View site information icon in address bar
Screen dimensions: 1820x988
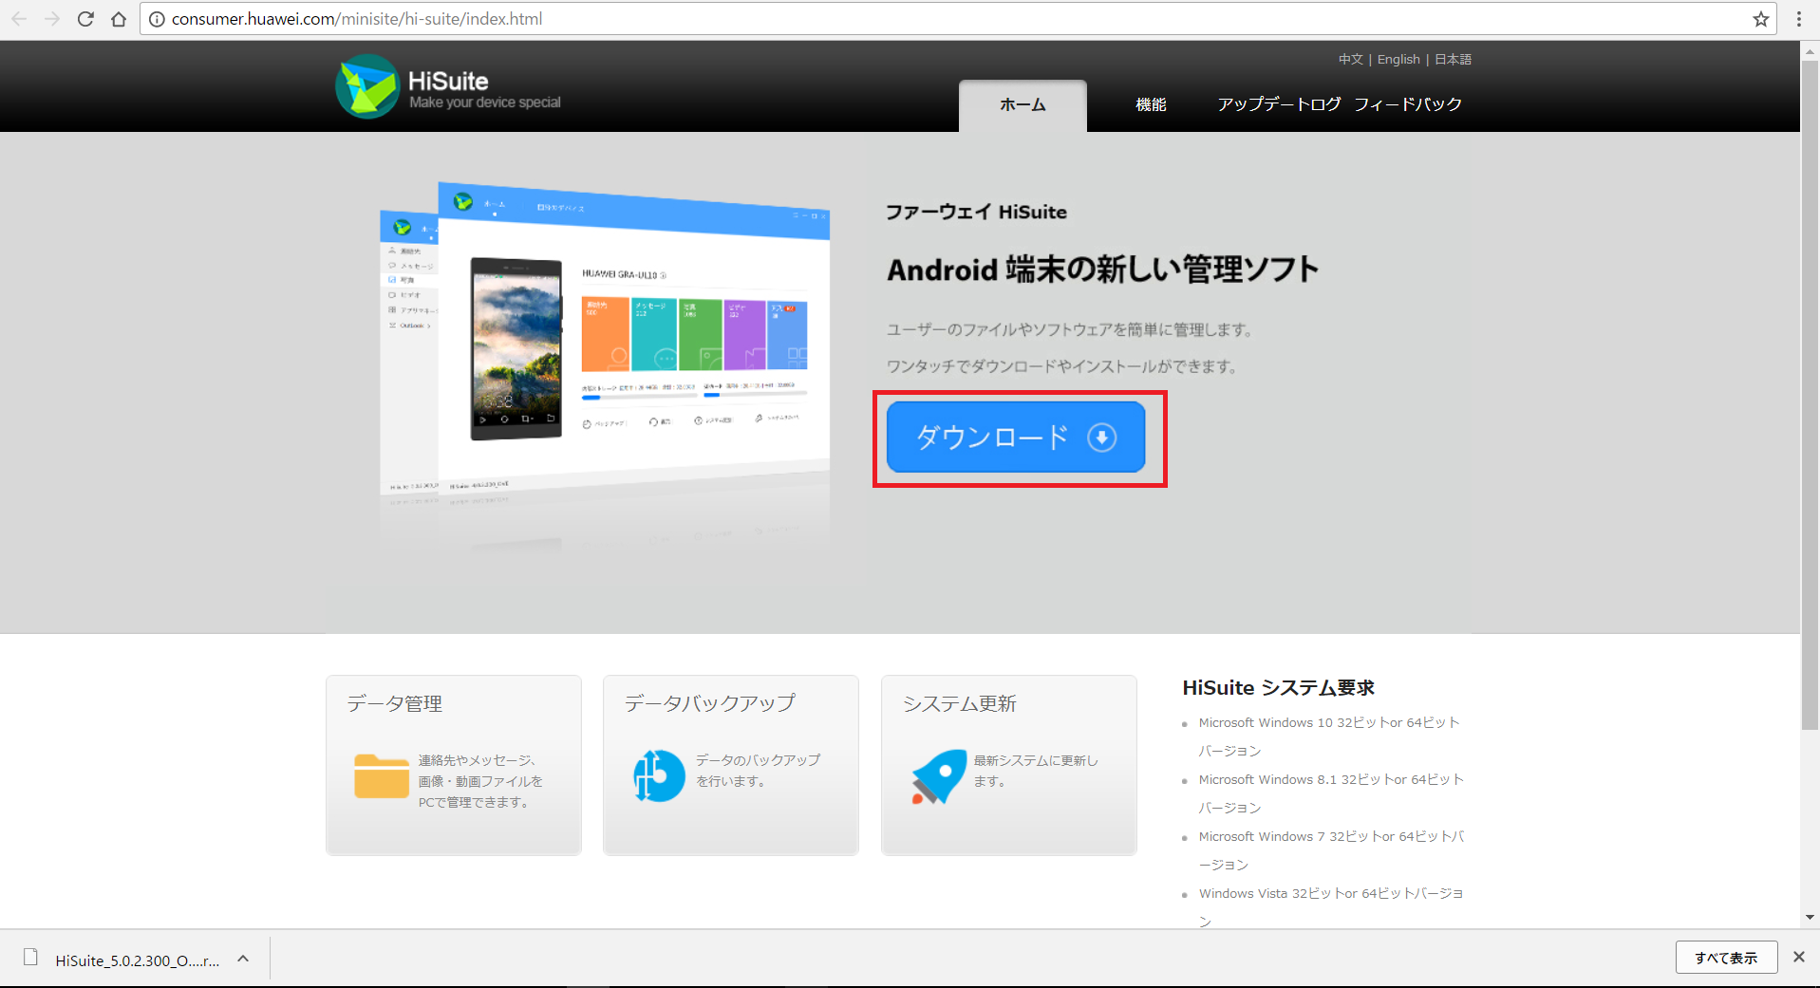[157, 19]
